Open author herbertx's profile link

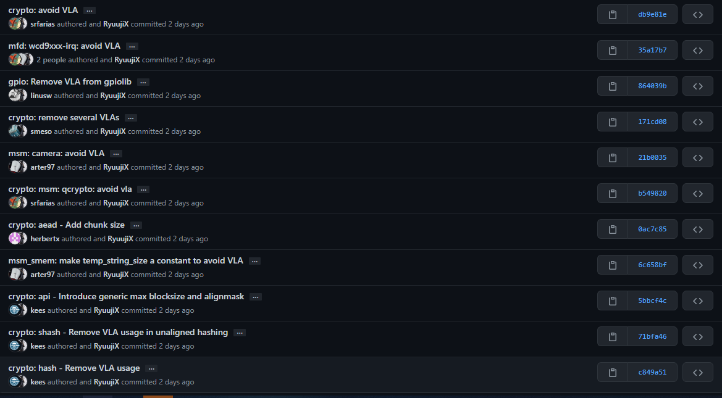44,239
